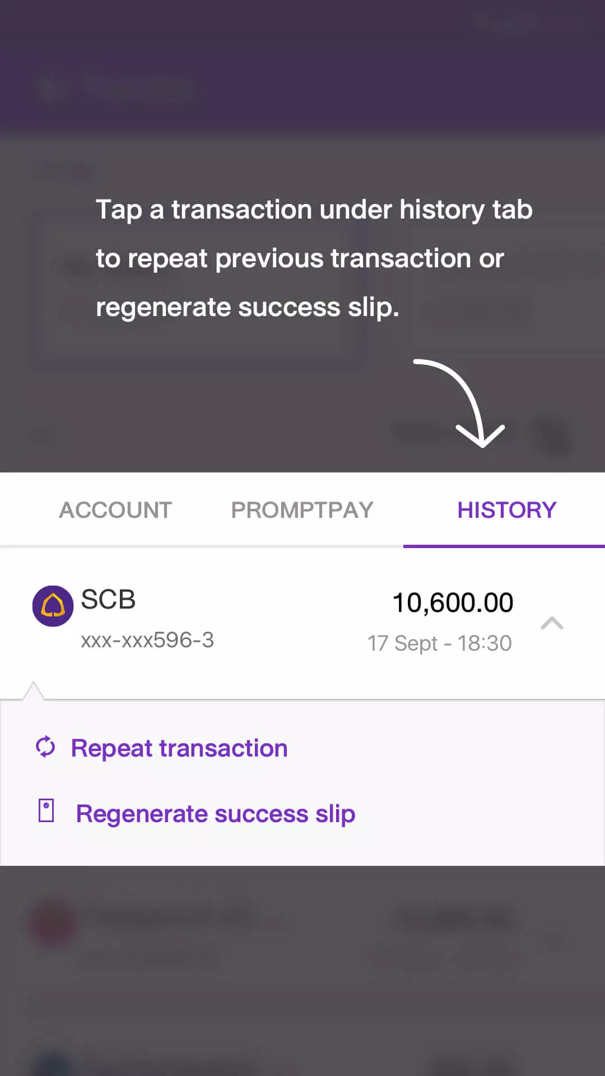
Task: Open the PROMPTPAY tab
Action: (302, 510)
